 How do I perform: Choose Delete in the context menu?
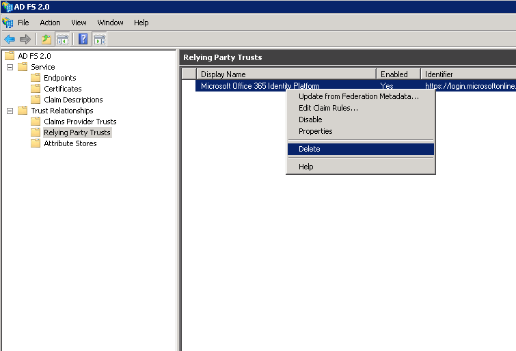pos(361,149)
